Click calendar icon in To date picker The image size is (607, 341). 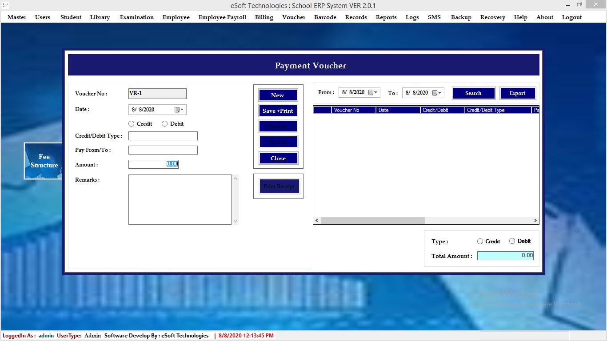click(x=435, y=93)
